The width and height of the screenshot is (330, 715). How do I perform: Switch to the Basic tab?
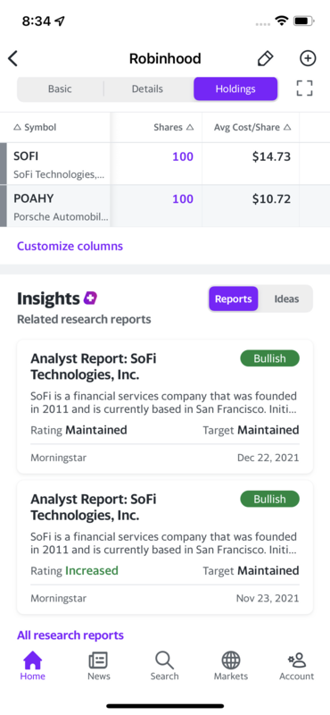coord(60,88)
